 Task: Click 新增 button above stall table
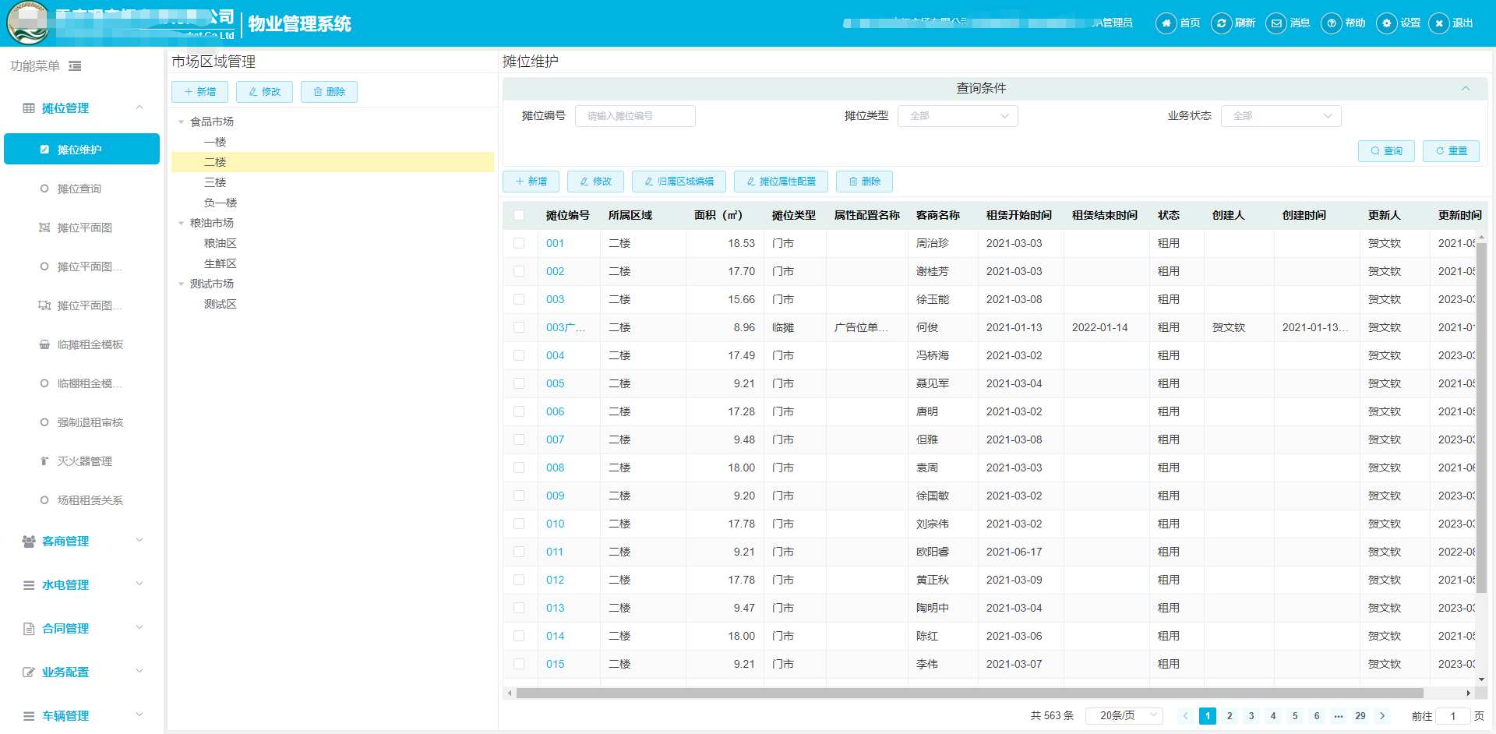[531, 182]
